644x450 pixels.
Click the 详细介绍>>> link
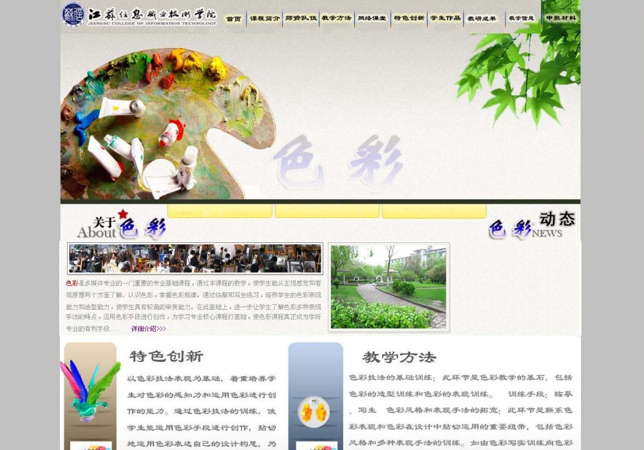click(x=148, y=329)
